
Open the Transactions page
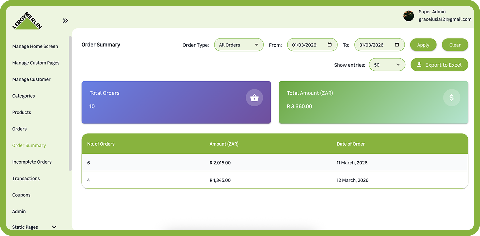pos(26,179)
